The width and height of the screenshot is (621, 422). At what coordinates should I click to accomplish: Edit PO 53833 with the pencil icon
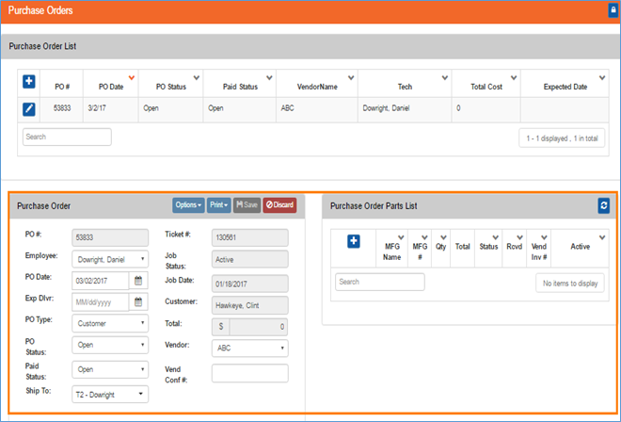coord(29,108)
